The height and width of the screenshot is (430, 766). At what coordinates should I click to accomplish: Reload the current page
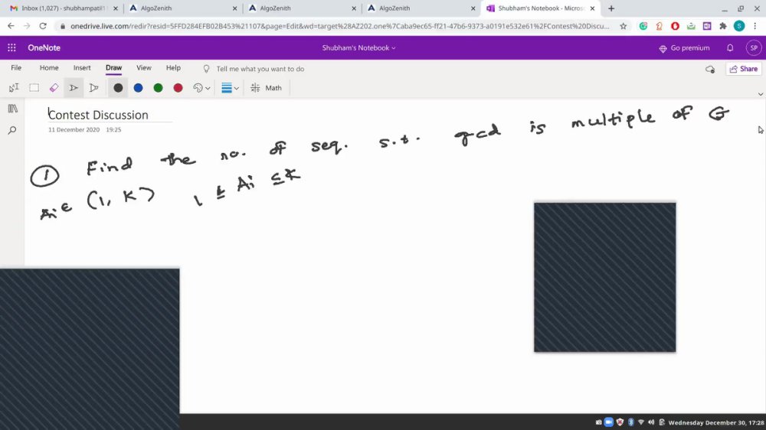coord(43,26)
